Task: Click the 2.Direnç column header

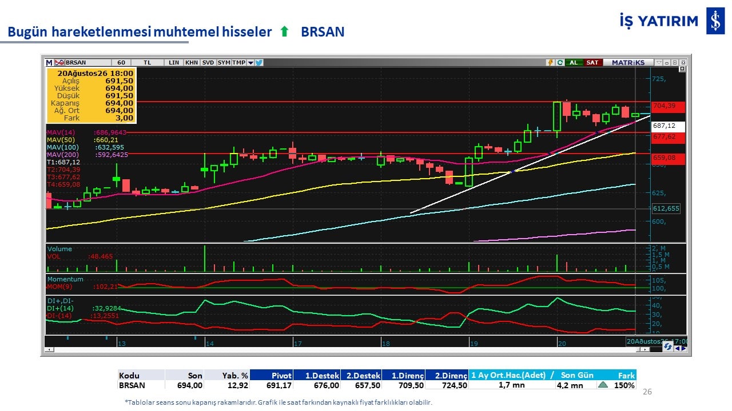Action: pyautogui.click(x=447, y=376)
